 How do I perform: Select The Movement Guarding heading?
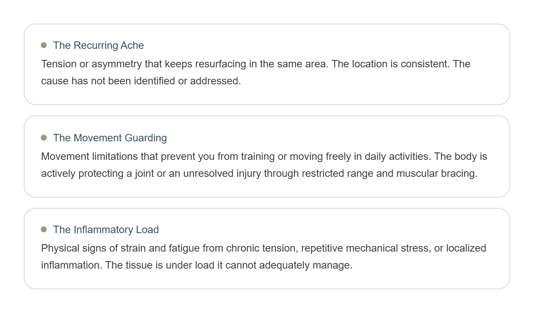pyautogui.click(x=110, y=138)
